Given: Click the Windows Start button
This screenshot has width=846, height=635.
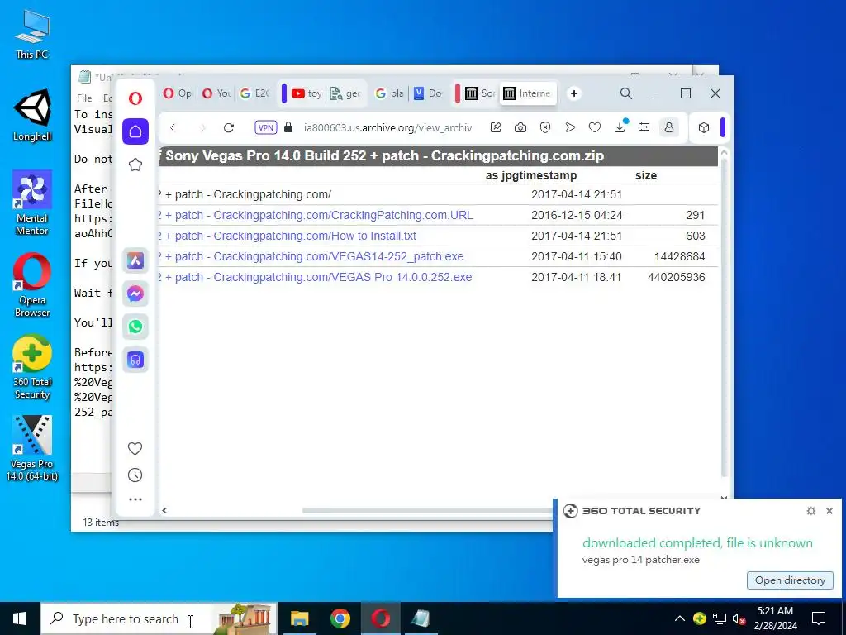Looking at the screenshot, I should point(20,618).
